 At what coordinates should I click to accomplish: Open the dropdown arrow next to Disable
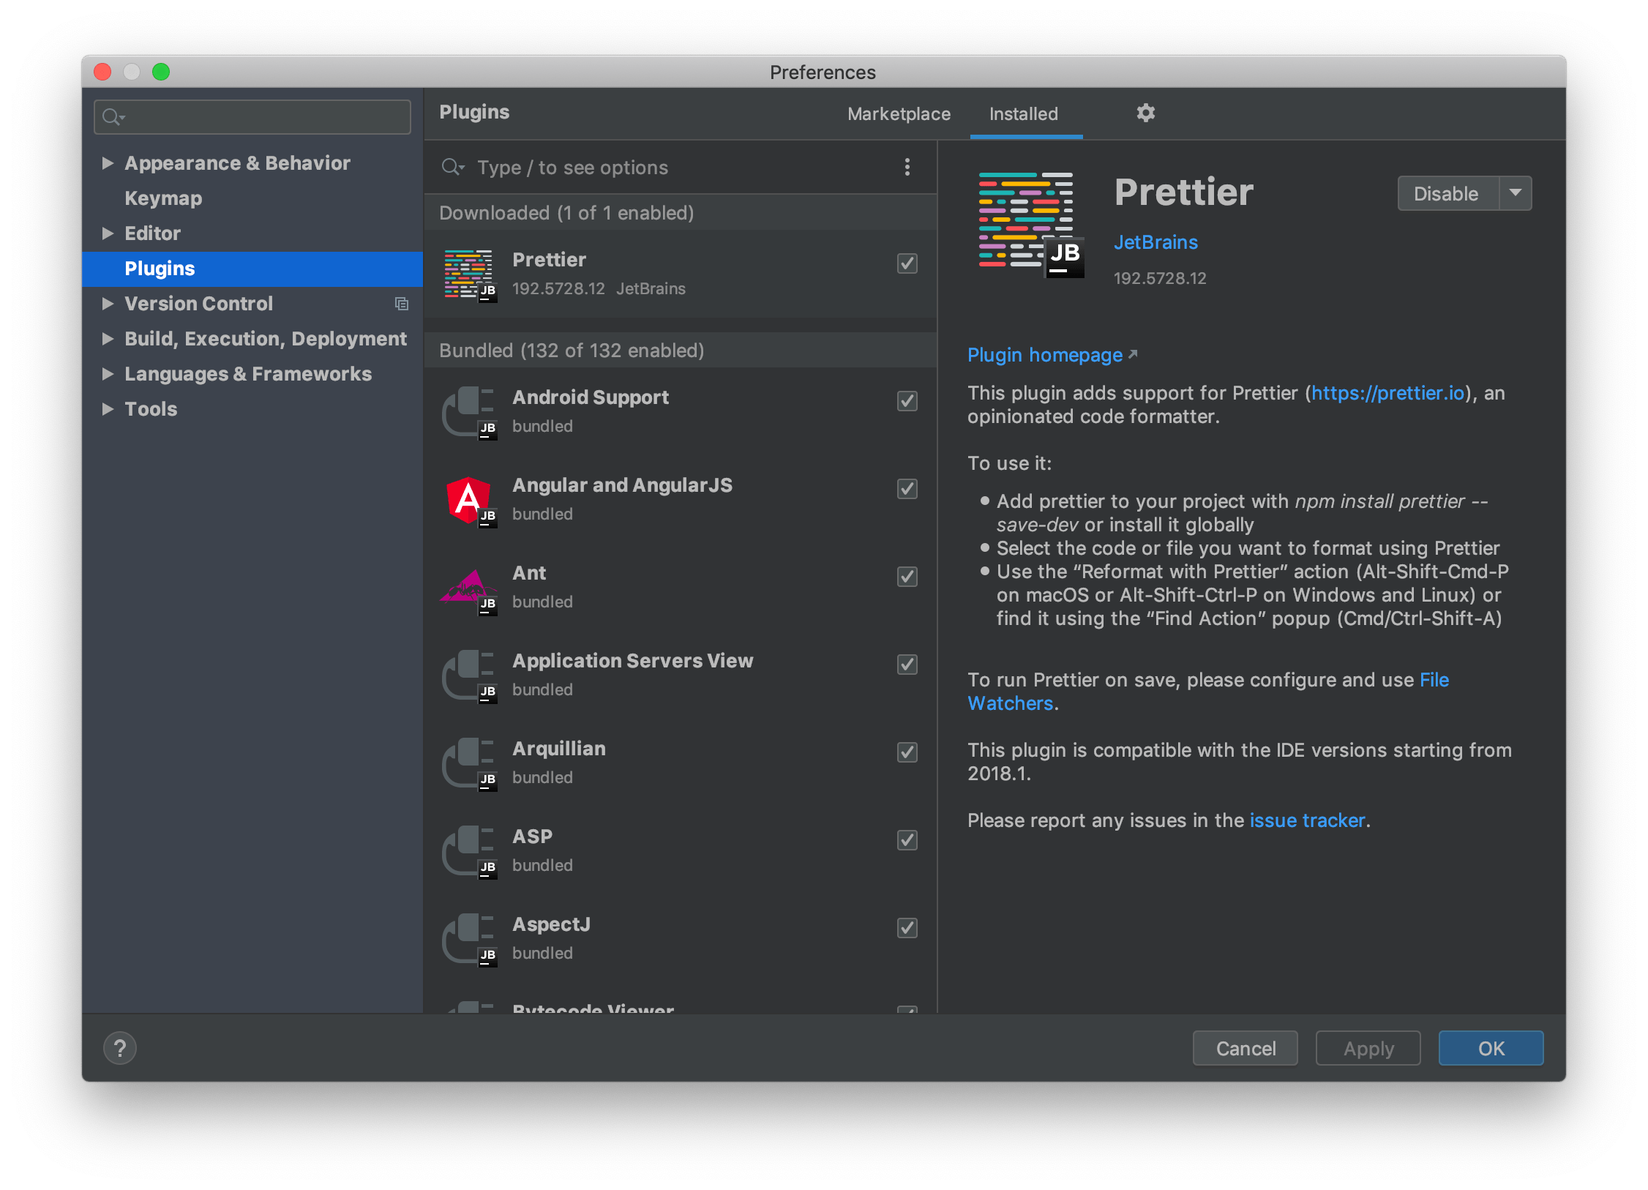coord(1515,193)
